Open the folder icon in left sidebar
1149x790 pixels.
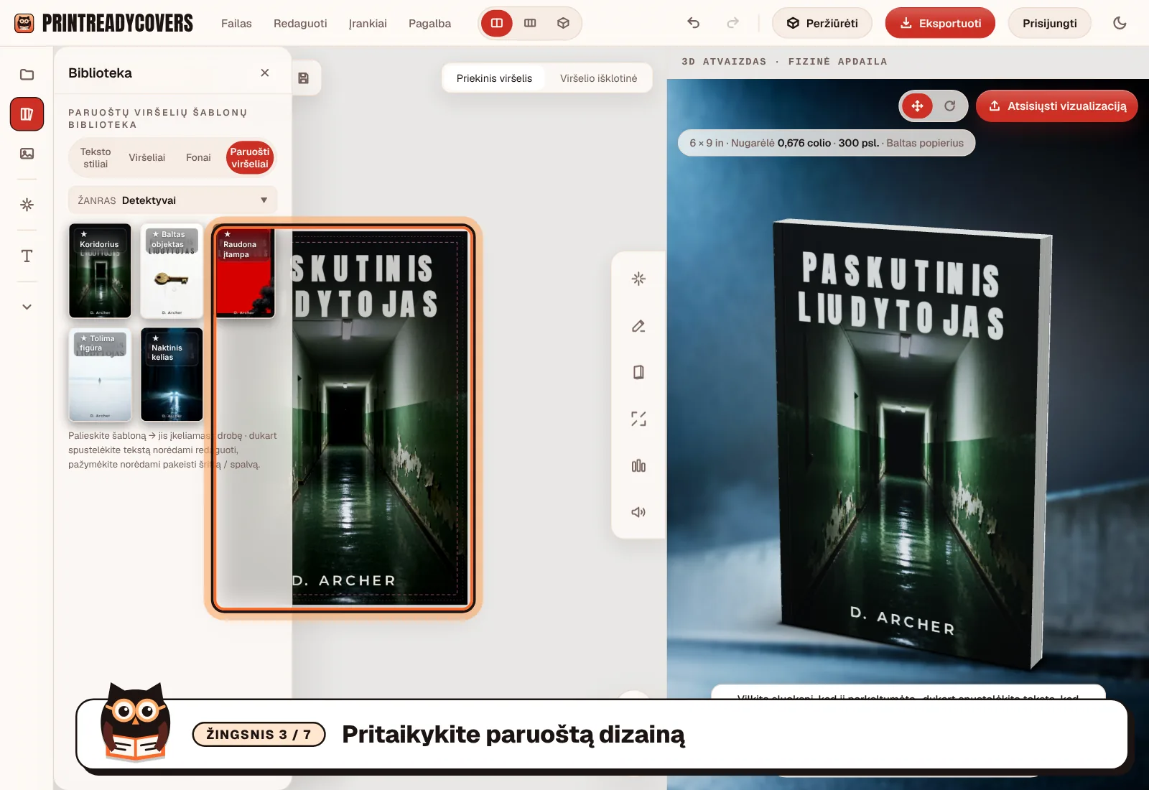tap(27, 75)
